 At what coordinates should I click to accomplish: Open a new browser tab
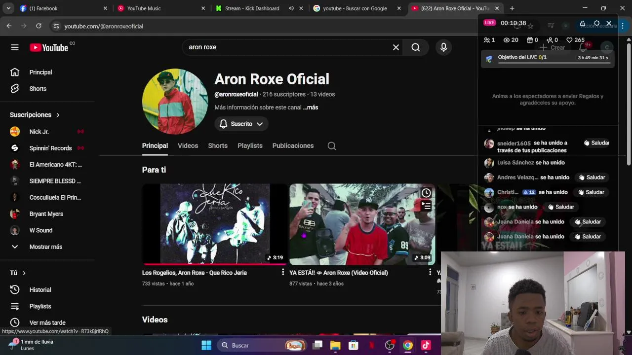(512, 8)
